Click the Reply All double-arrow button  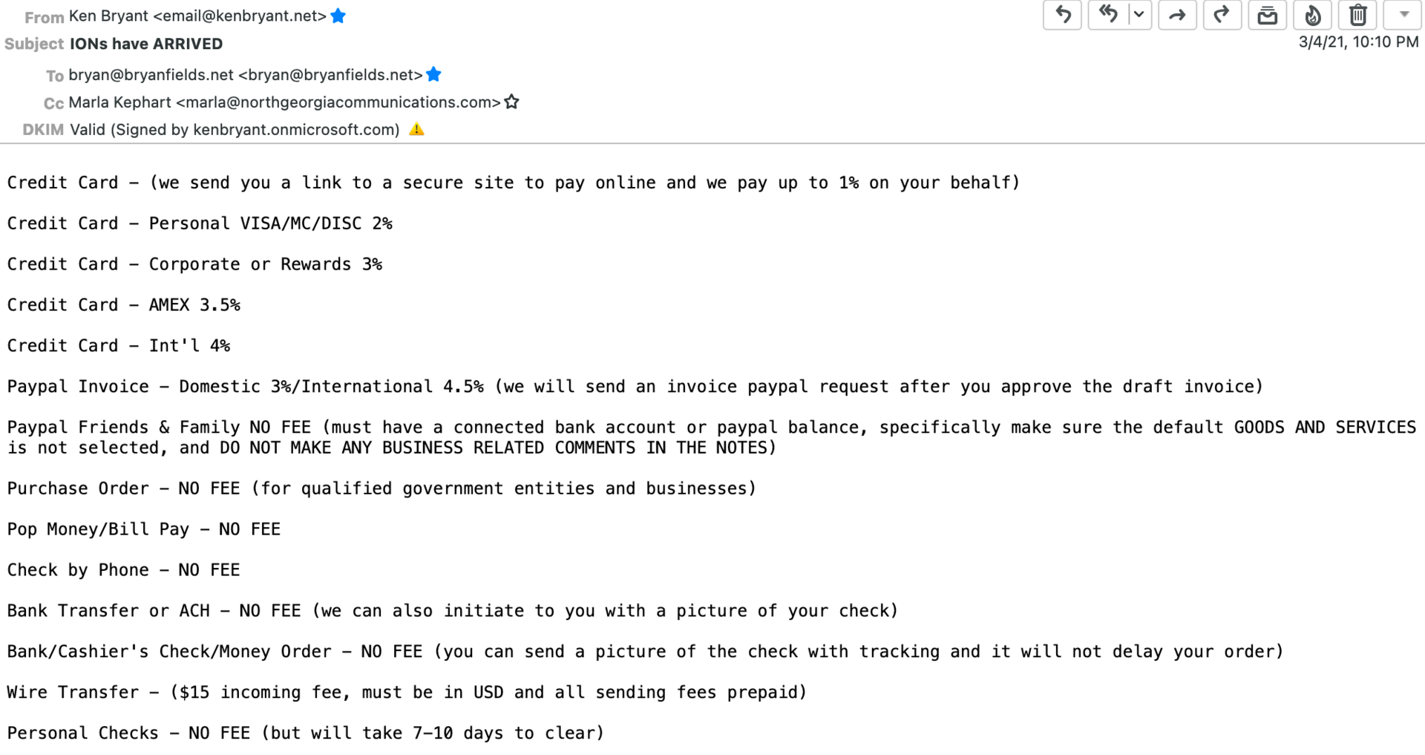click(1108, 15)
